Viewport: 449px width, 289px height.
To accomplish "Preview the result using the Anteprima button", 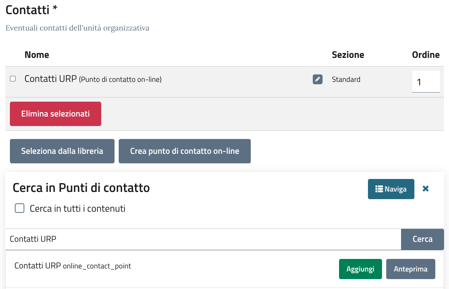I will [410, 269].
